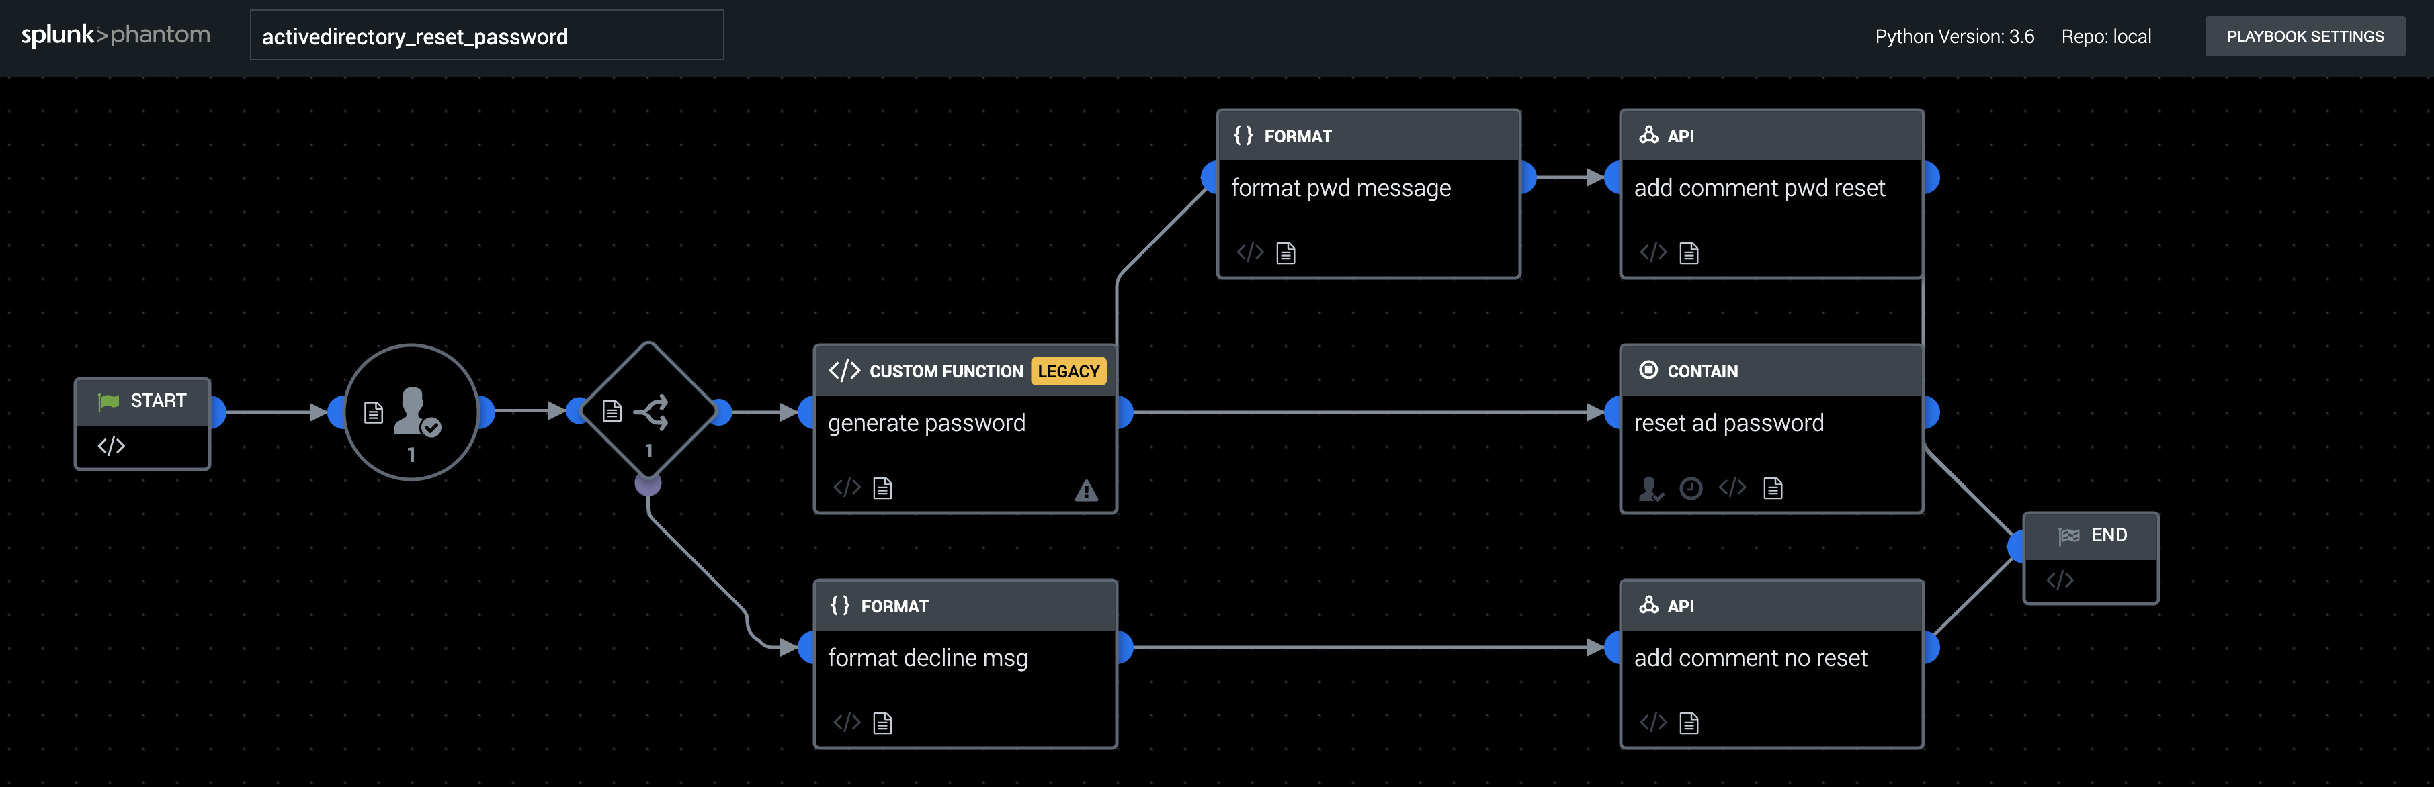2434x787 pixels.
Task: Click the Repo: local label
Action: [2105, 36]
